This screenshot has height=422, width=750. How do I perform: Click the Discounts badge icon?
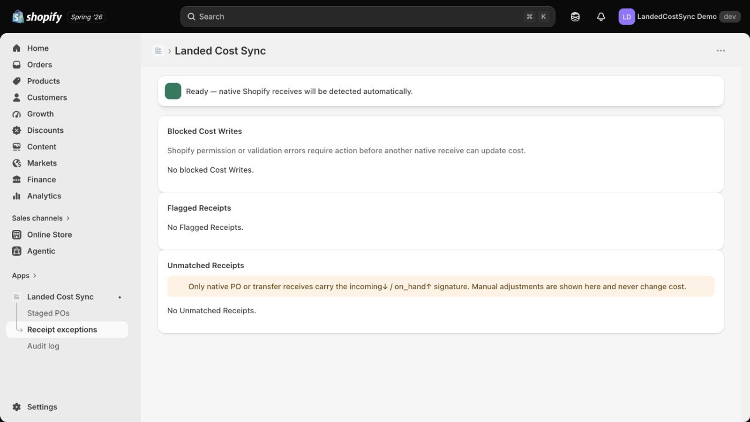tap(17, 130)
